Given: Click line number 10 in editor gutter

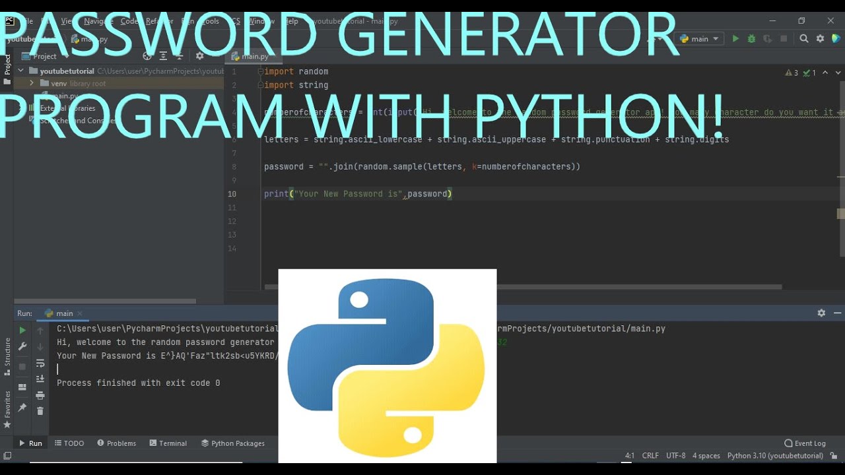Looking at the screenshot, I should click(x=232, y=194).
